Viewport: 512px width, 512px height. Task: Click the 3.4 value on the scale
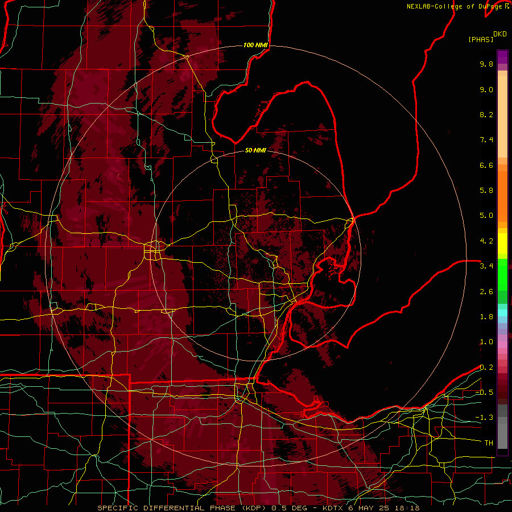tap(486, 266)
